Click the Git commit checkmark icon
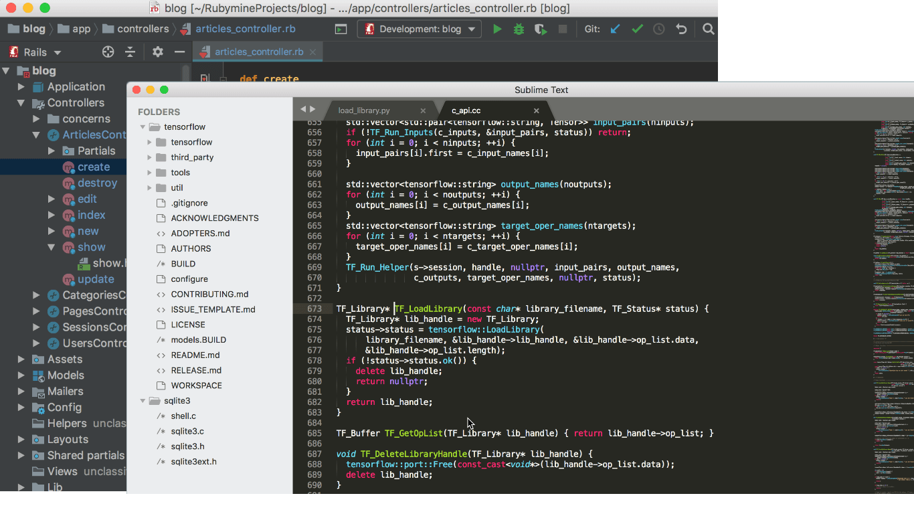The width and height of the screenshot is (914, 514). 638,29
